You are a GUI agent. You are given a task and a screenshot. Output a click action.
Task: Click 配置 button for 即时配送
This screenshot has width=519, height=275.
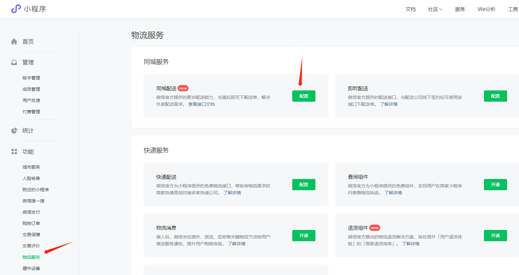(x=496, y=96)
